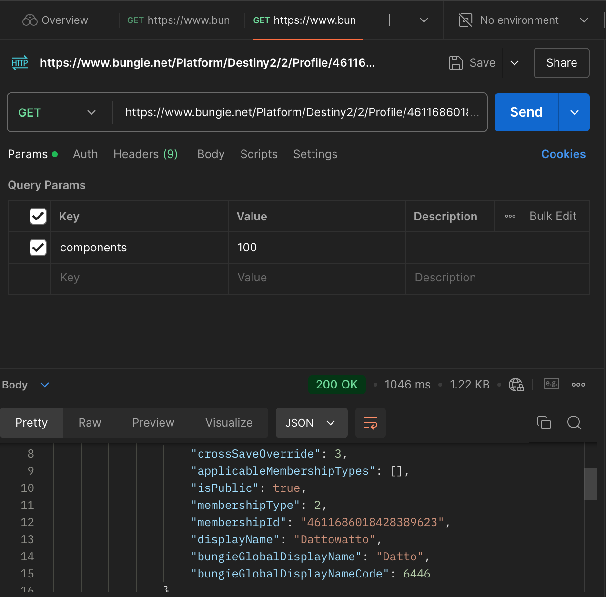Toggle line wrap icon
The image size is (606, 597).
point(371,423)
